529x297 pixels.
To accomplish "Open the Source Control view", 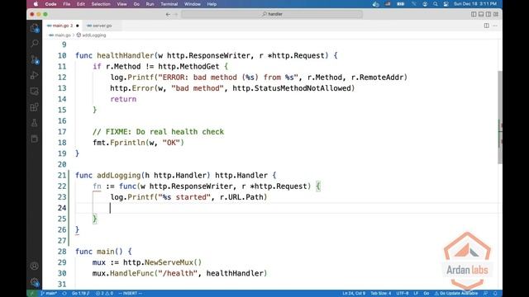I will (35, 59).
